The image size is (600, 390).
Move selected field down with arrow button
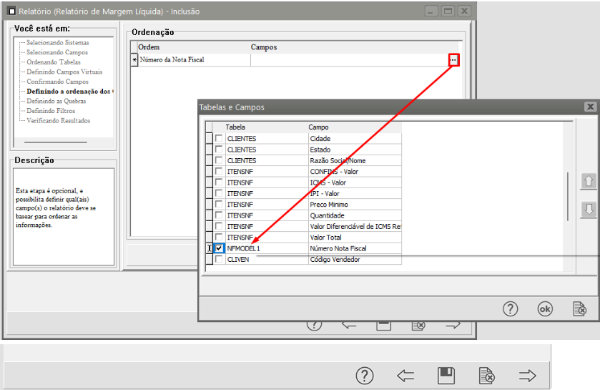coord(589,210)
